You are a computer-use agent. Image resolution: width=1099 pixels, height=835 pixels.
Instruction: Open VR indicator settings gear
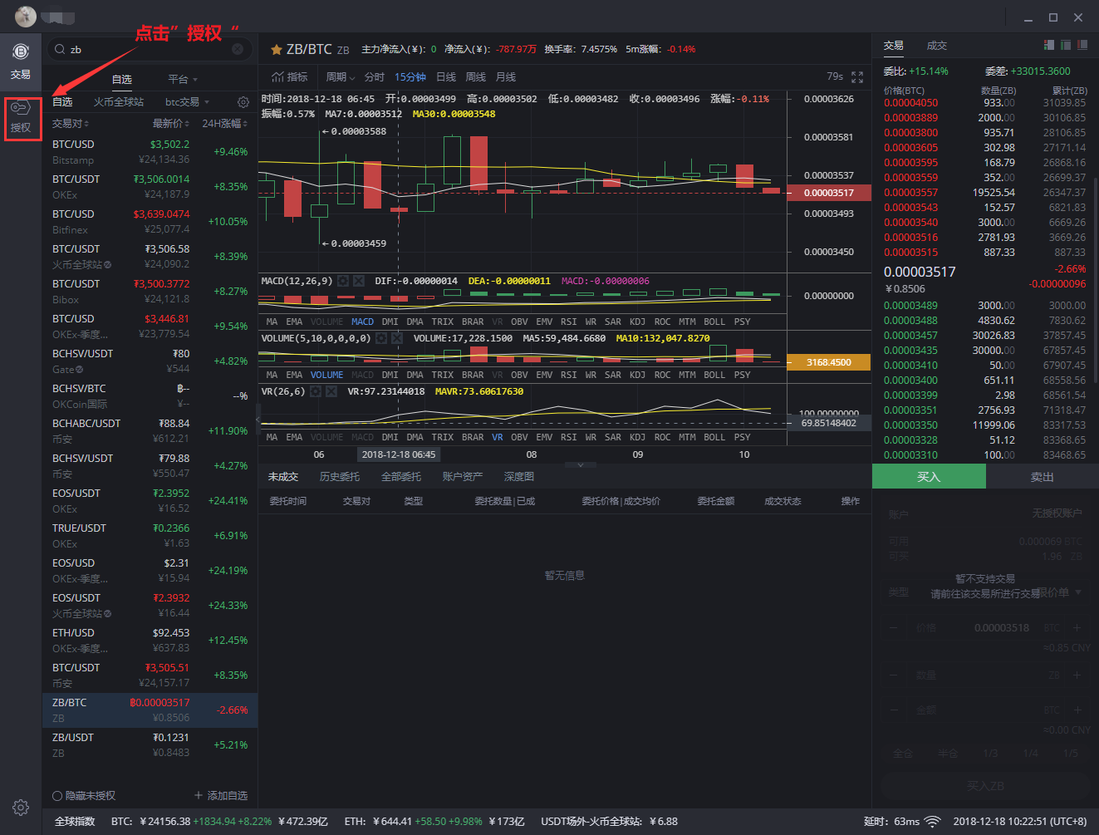[316, 391]
